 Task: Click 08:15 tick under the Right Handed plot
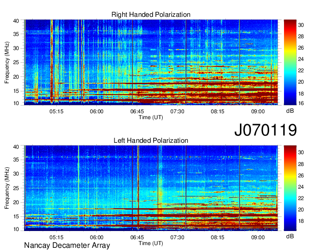(218, 111)
